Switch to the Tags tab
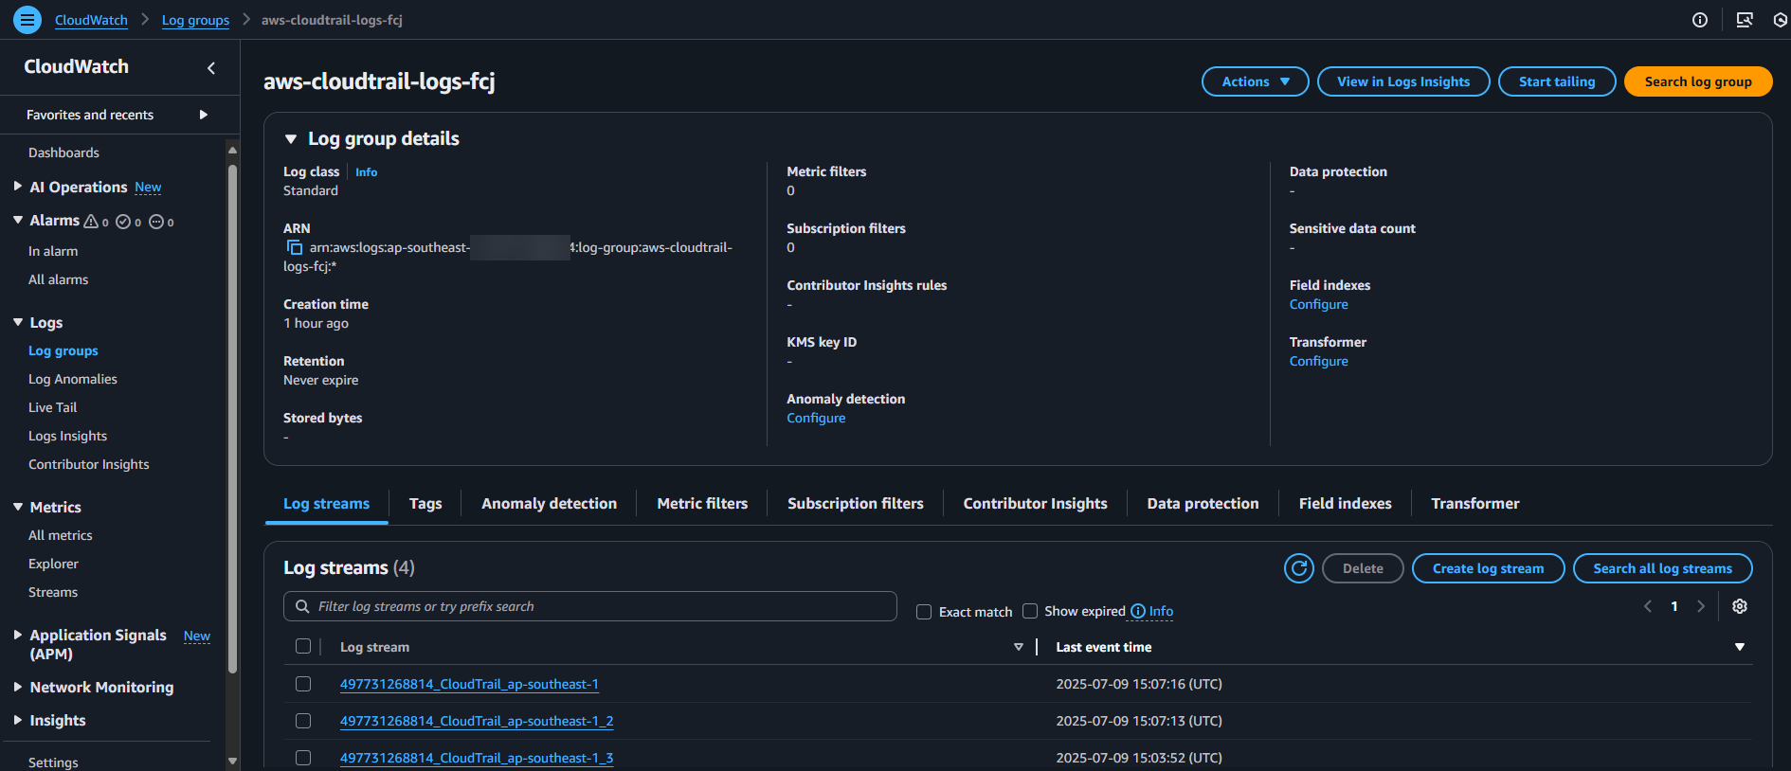The height and width of the screenshot is (771, 1791). click(425, 504)
